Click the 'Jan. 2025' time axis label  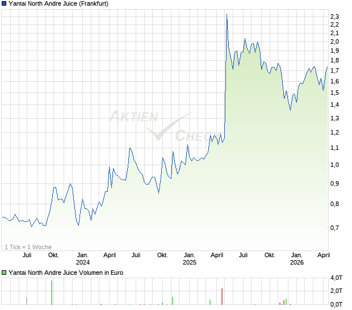190,259
